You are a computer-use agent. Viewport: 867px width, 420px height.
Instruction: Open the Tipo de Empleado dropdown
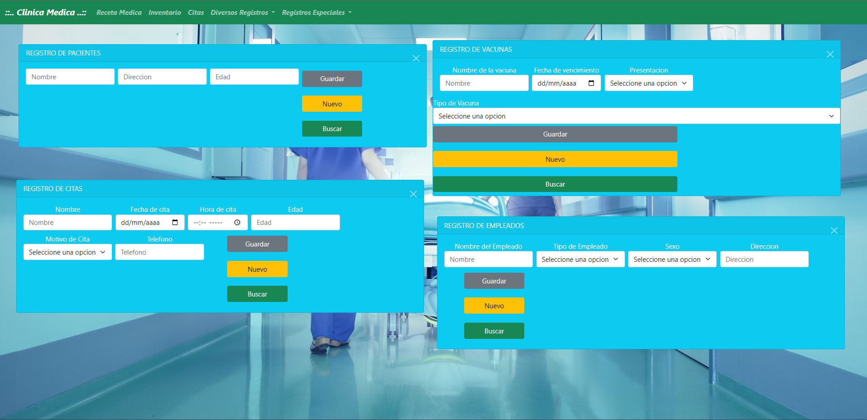(x=580, y=260)
